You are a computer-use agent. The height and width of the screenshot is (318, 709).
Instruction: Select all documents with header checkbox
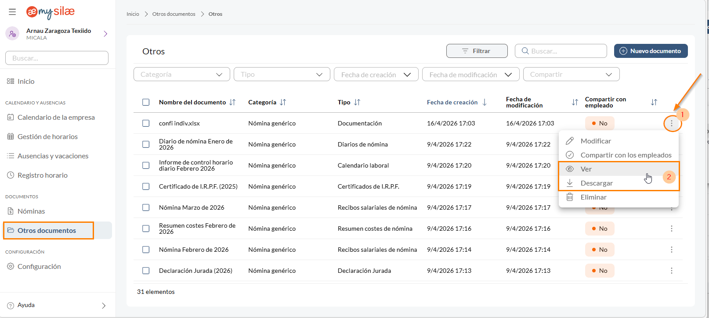pyautogui.click(x=146, y=102)
